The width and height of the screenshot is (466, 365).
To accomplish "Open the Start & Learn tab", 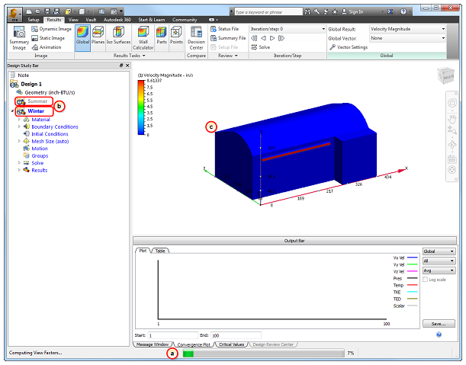I will [x=152, y=20].
